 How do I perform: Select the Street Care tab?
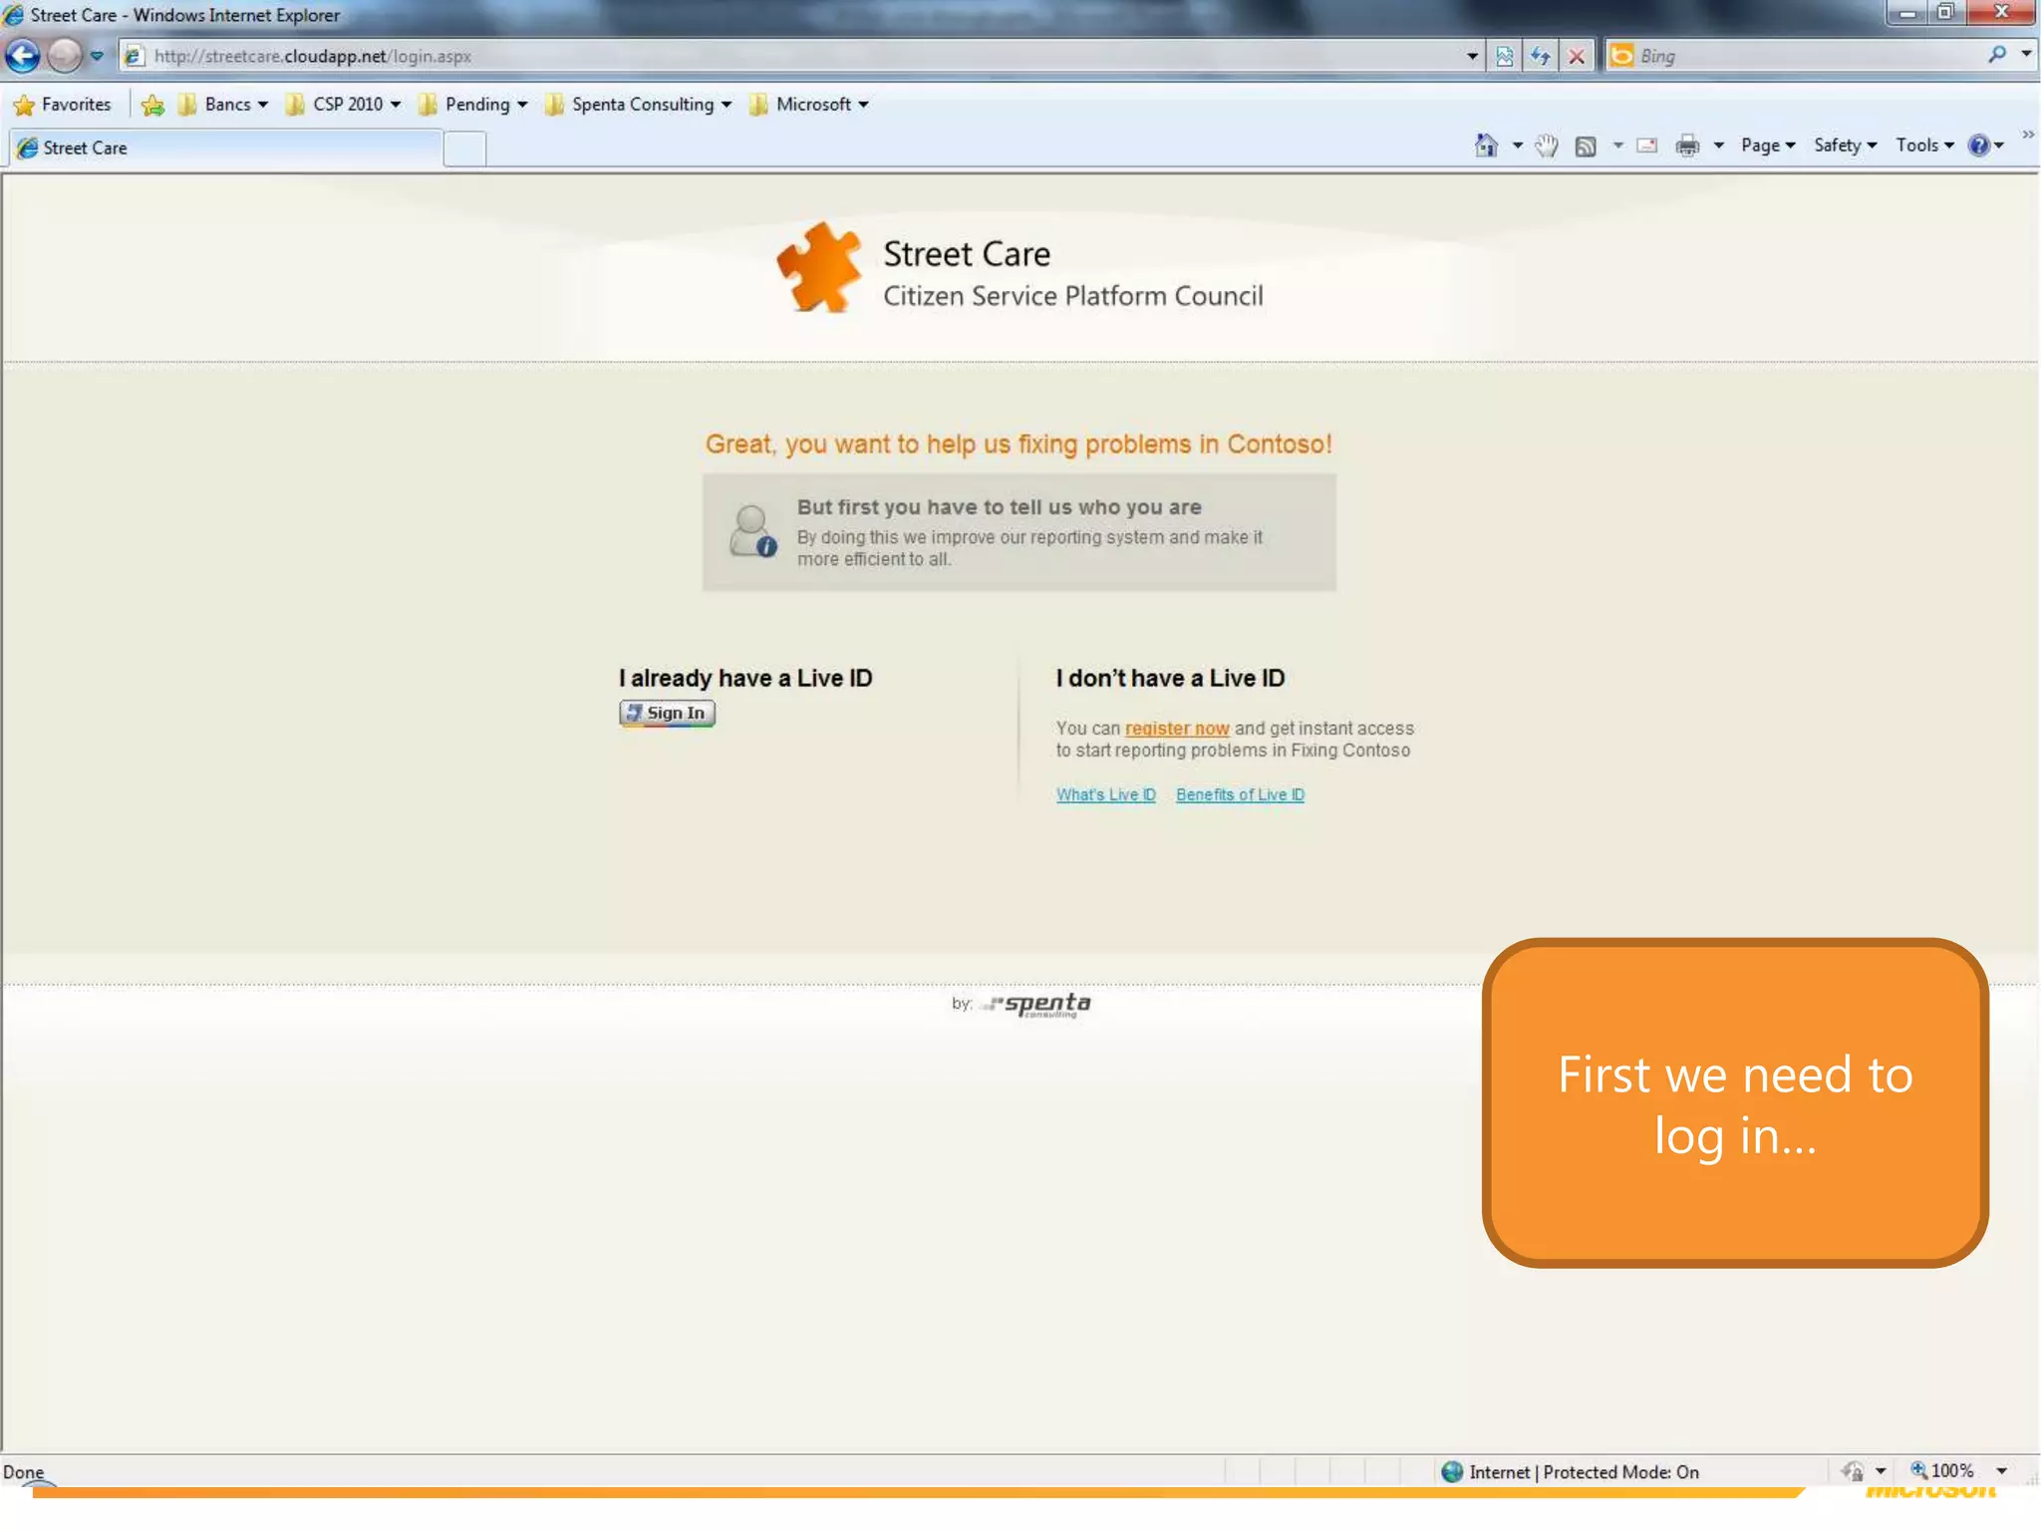[x=224, y=148]
